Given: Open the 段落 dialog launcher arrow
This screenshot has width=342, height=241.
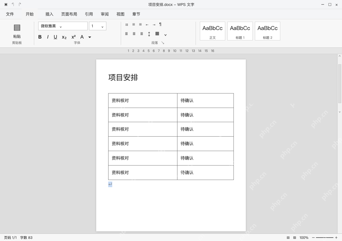Looking at the screenshot, I should 163,43.
